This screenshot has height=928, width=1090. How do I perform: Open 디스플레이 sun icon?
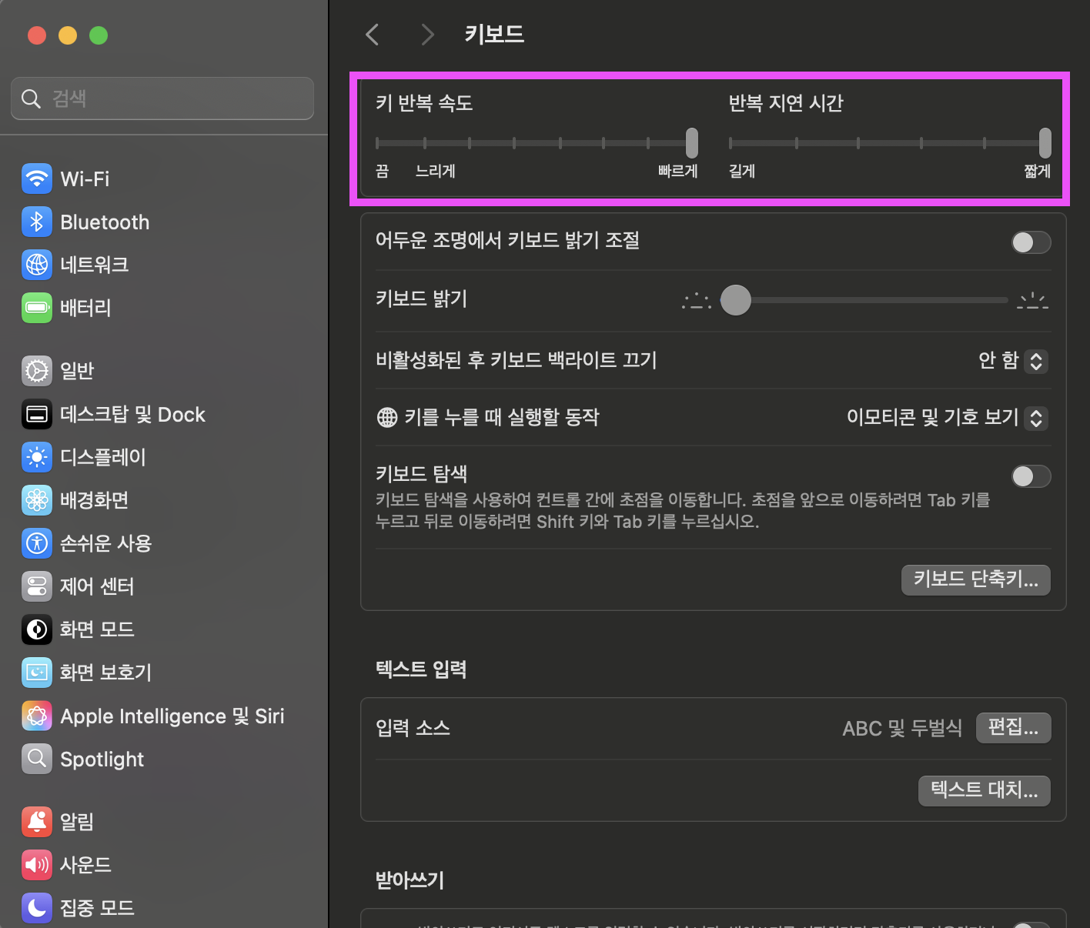pos(37,457)
